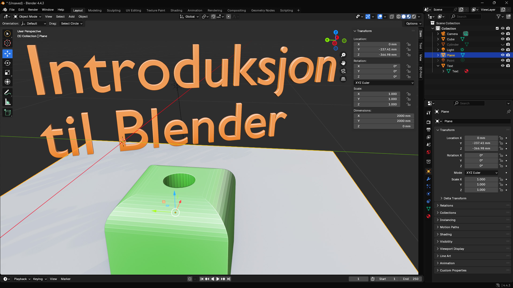Open the Object Mode dropdown
The height and width of the screenshot is (288, 513).
pos(28,17)
